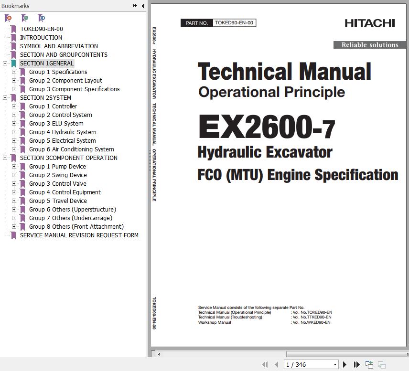
Task: Select Group 6 Air Conditioning System bookmark
Action: coord(71,149)
